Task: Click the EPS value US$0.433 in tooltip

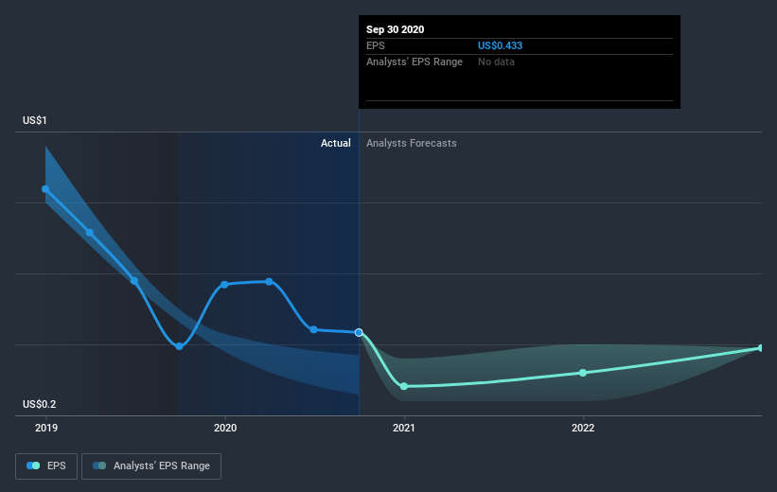Action: click(500, 45)
